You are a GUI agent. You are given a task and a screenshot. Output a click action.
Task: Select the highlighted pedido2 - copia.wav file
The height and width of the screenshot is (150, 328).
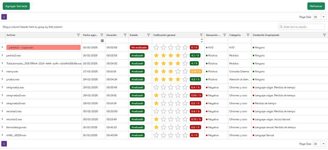tap(43, 47)
